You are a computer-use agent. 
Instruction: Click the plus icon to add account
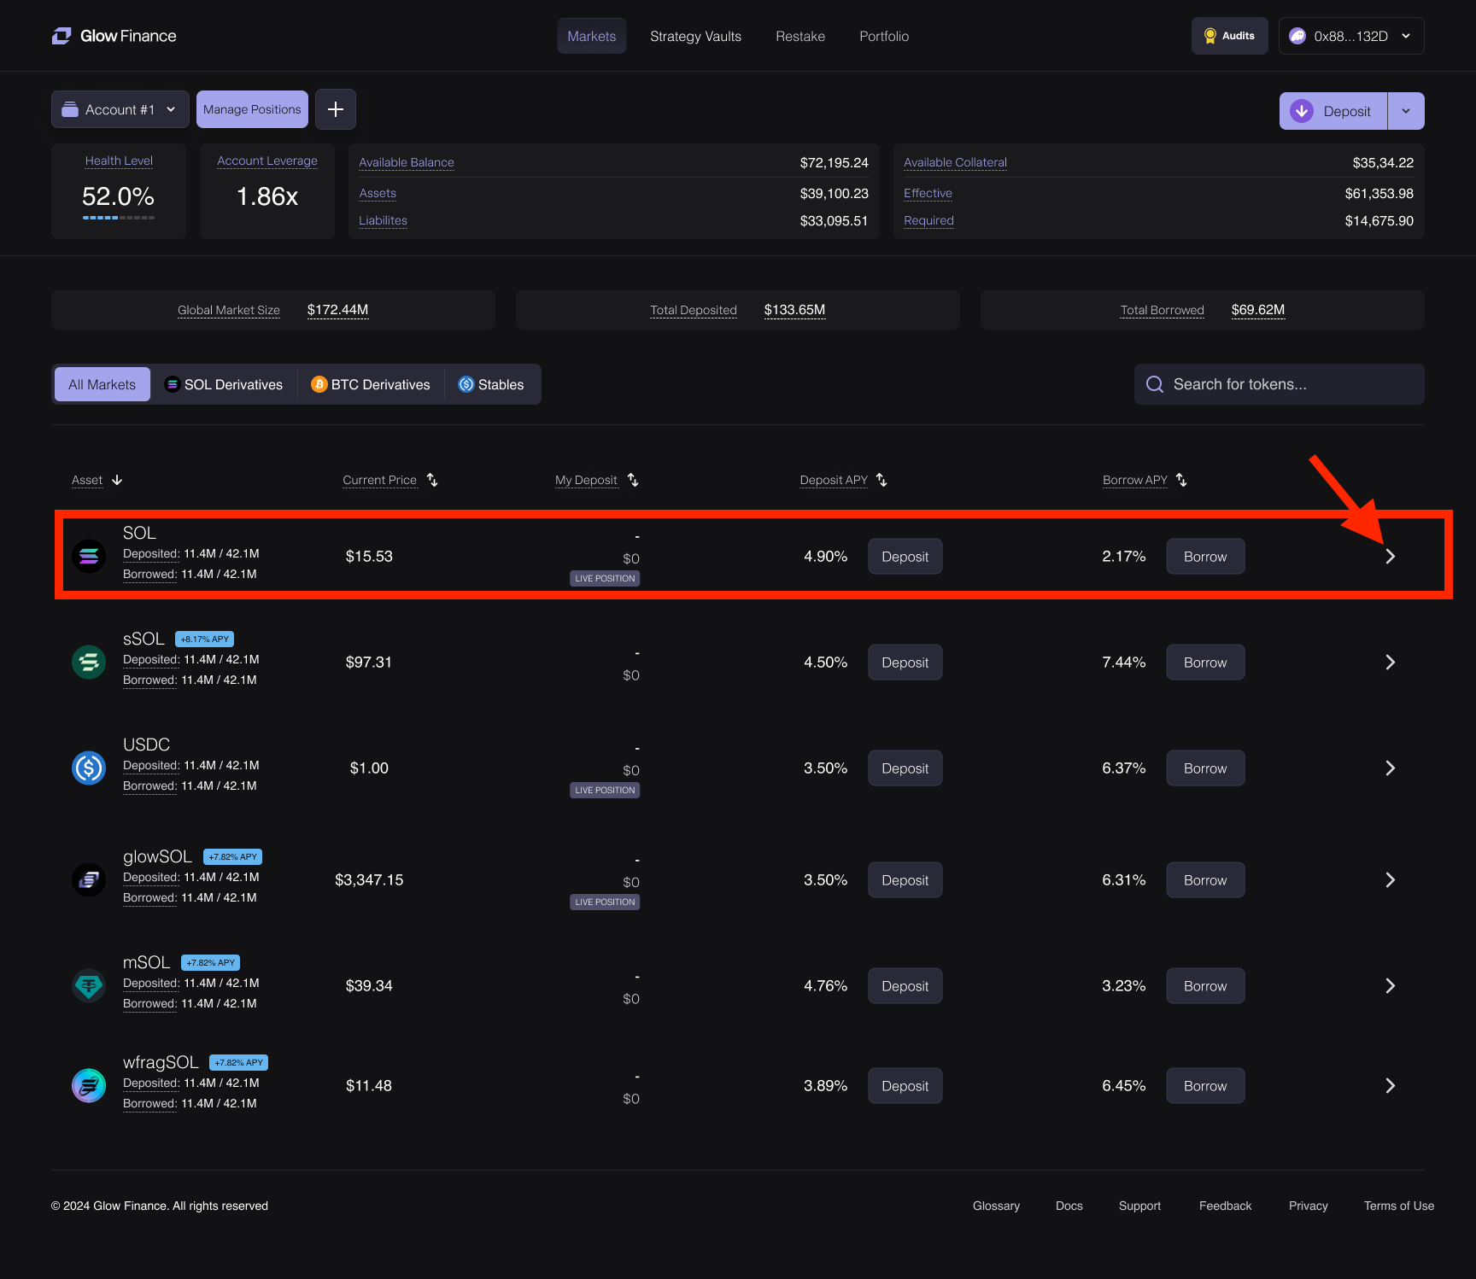[x=336, y=109]
